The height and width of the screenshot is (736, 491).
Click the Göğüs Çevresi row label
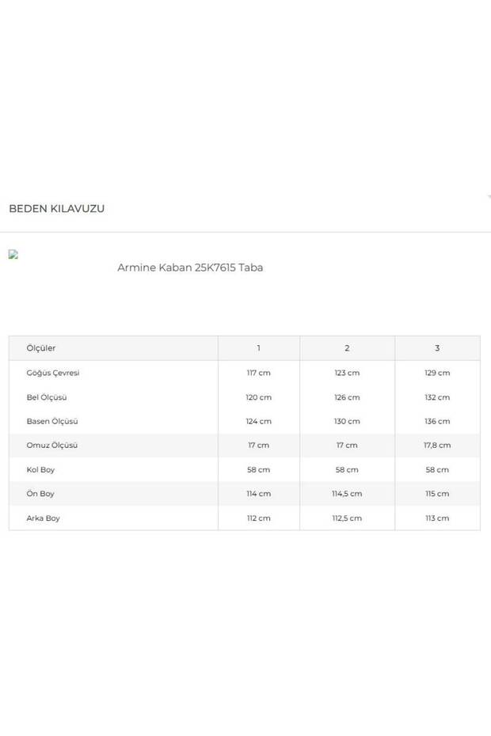53,373
